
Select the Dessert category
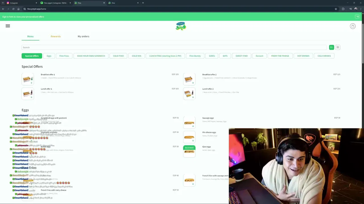click(259, 56)
